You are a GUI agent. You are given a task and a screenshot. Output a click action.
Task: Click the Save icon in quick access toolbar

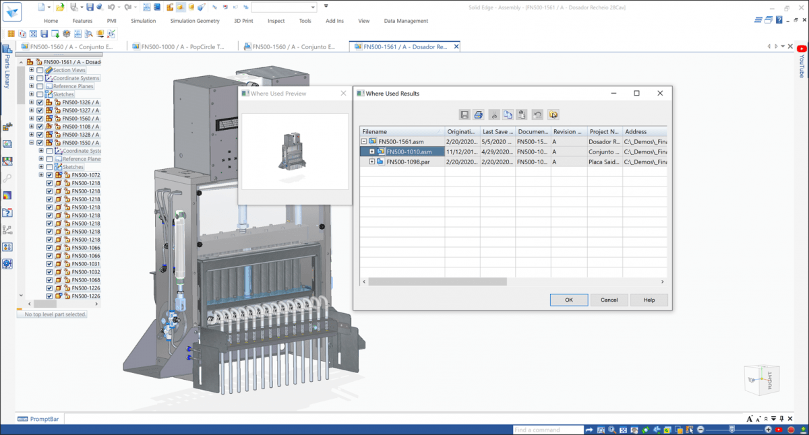pyautogui.click(x=90, y=7)
